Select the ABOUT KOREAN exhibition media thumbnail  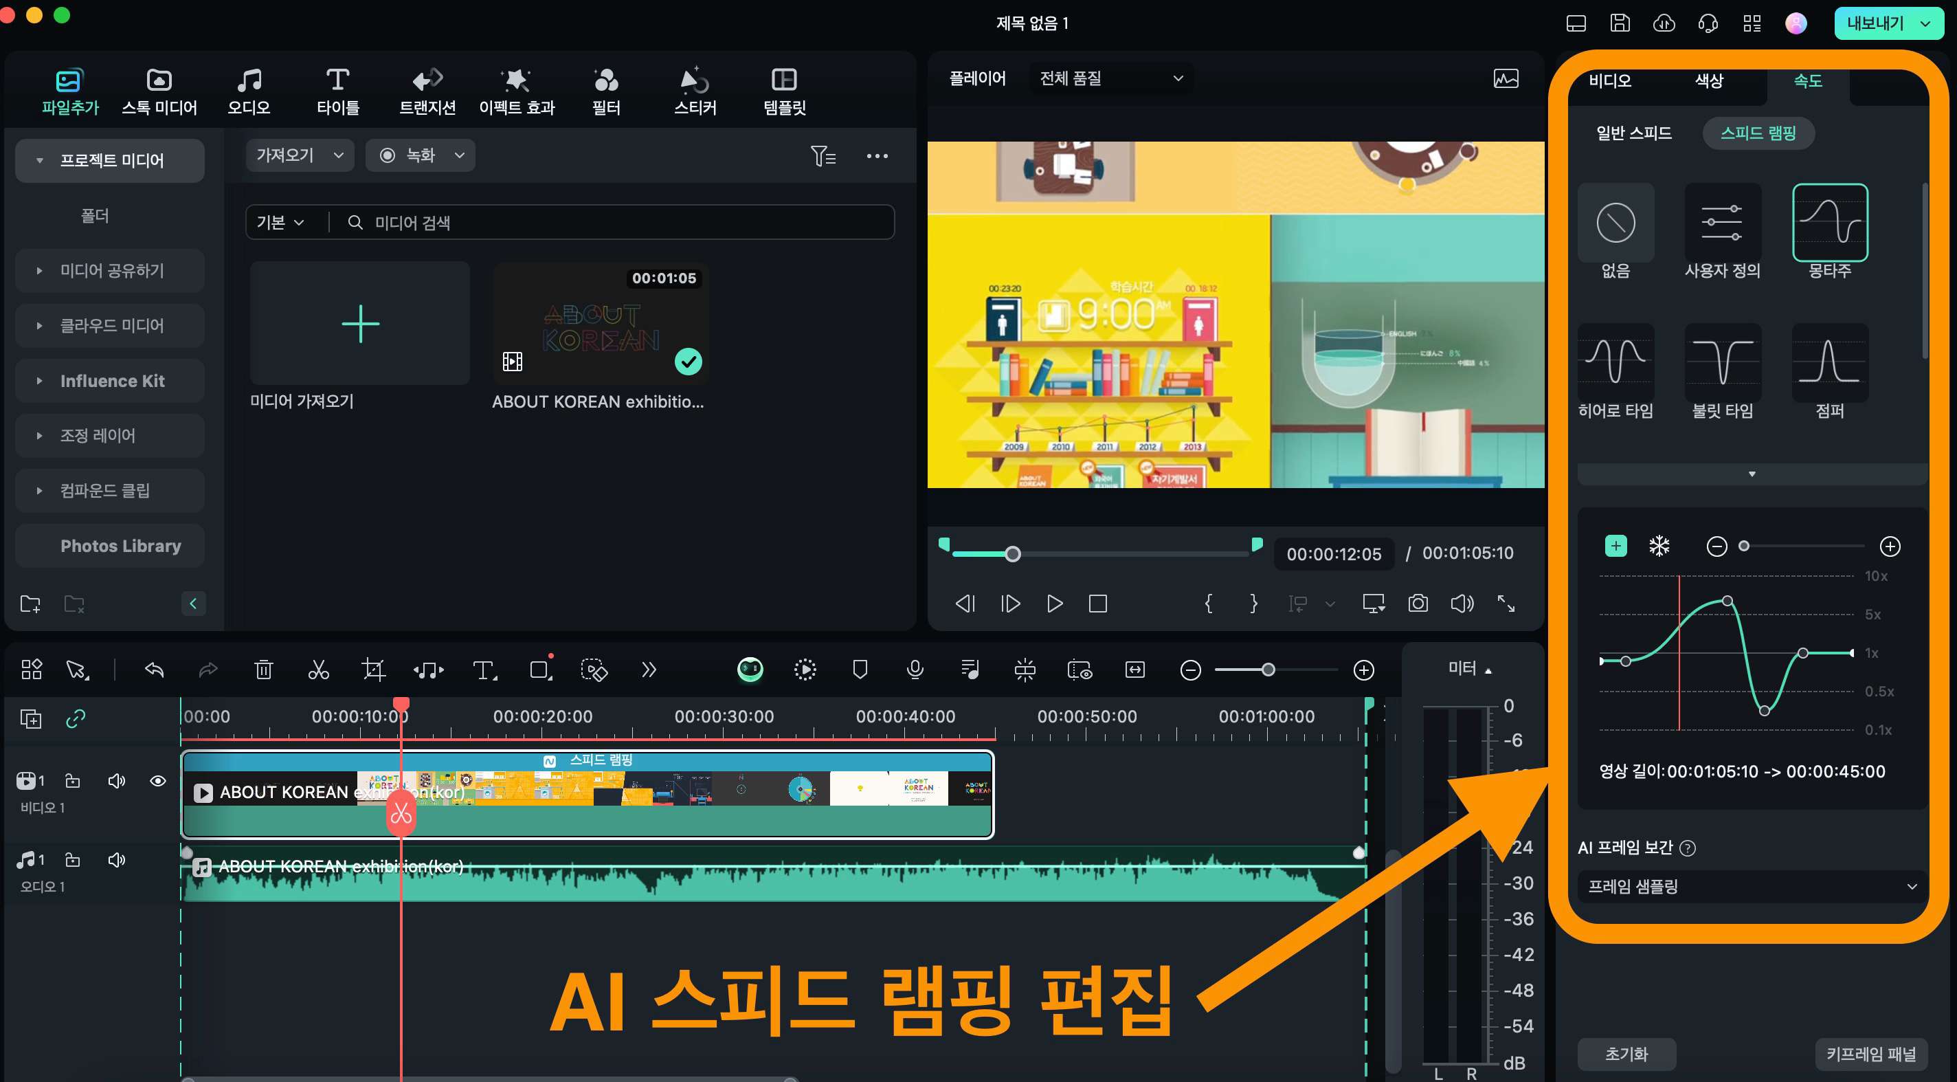pos(601,323)
